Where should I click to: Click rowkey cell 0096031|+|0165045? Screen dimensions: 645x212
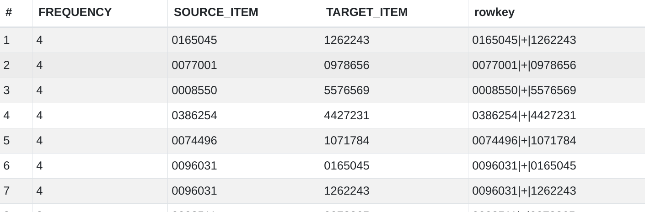click(x=524, y=166)
